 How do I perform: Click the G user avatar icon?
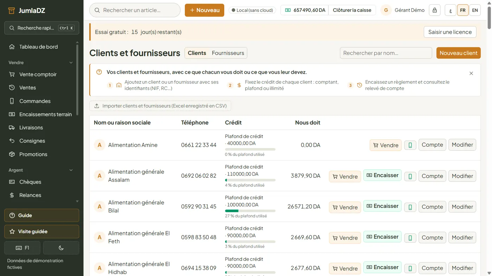coord(386,10)
